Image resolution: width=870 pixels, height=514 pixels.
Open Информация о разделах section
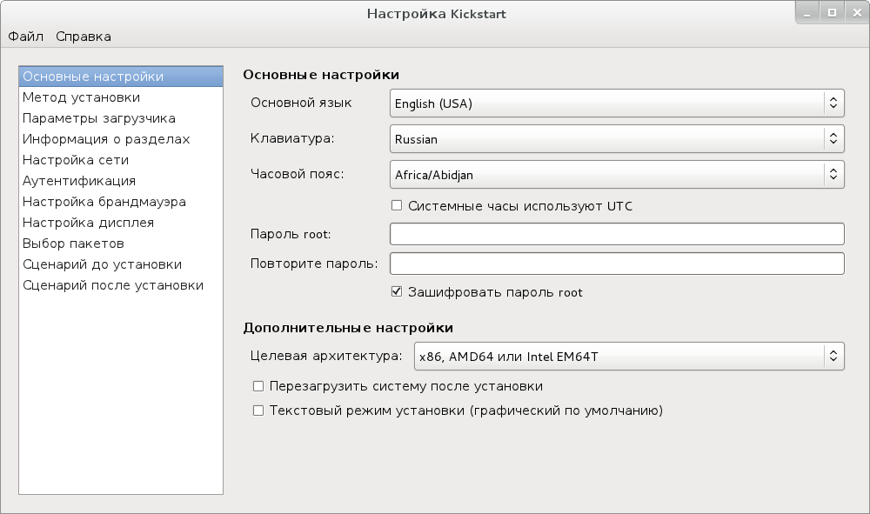click(106, 139)
